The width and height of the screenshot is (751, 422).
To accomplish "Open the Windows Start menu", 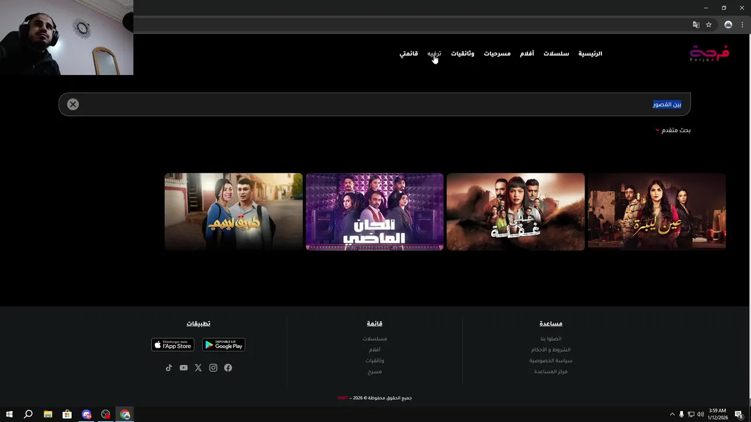I will (x=9, y=414).
